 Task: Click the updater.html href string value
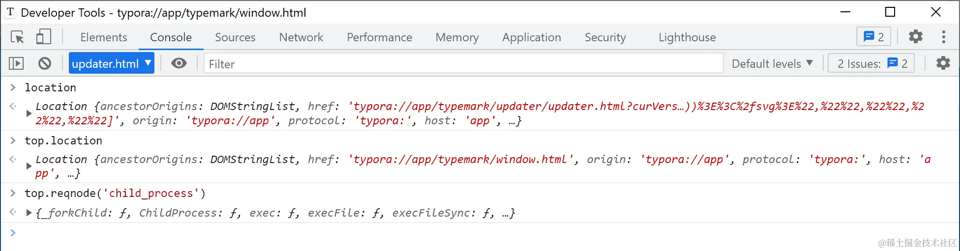coord(480,113)
